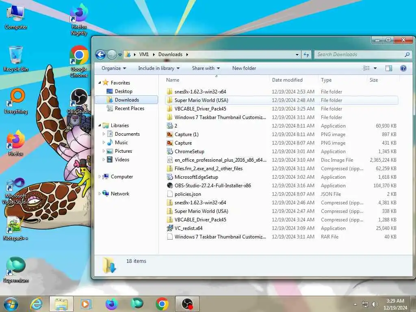Image resolution: width=416 pixels, height=312 pixels.
Task: Select the en_office_professional_plus_2016 disc image
Action: tap(282, 160)
